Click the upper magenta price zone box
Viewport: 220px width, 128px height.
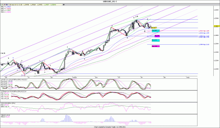[157, 36]
